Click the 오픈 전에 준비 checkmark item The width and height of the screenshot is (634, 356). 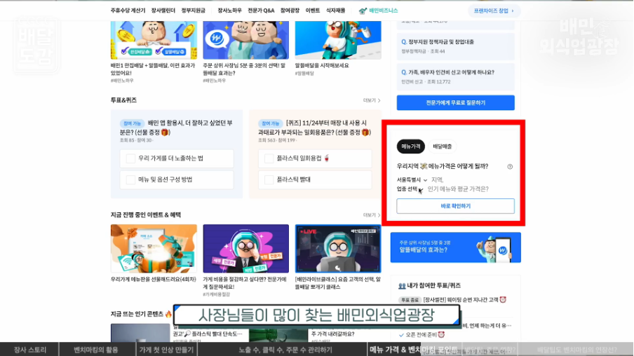click(x=421, y=335)
